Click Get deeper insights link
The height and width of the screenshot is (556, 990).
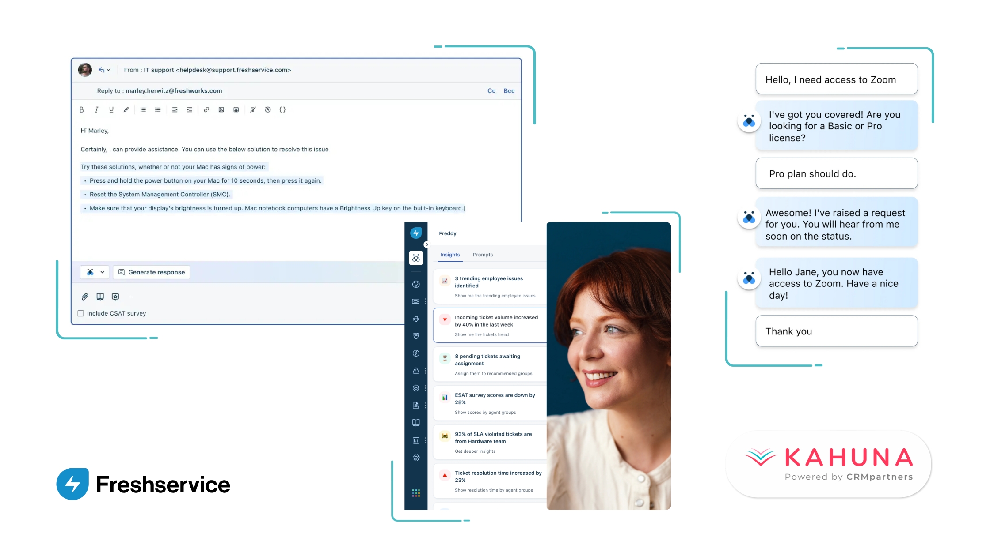(475, 451)
